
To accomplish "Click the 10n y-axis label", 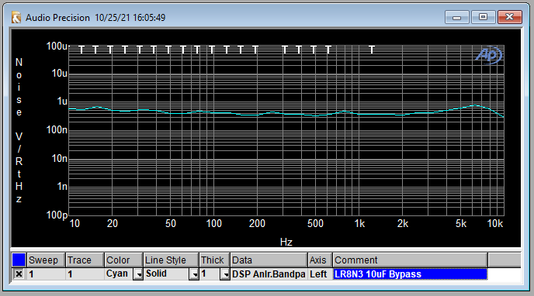I will (x=59, y=158).
